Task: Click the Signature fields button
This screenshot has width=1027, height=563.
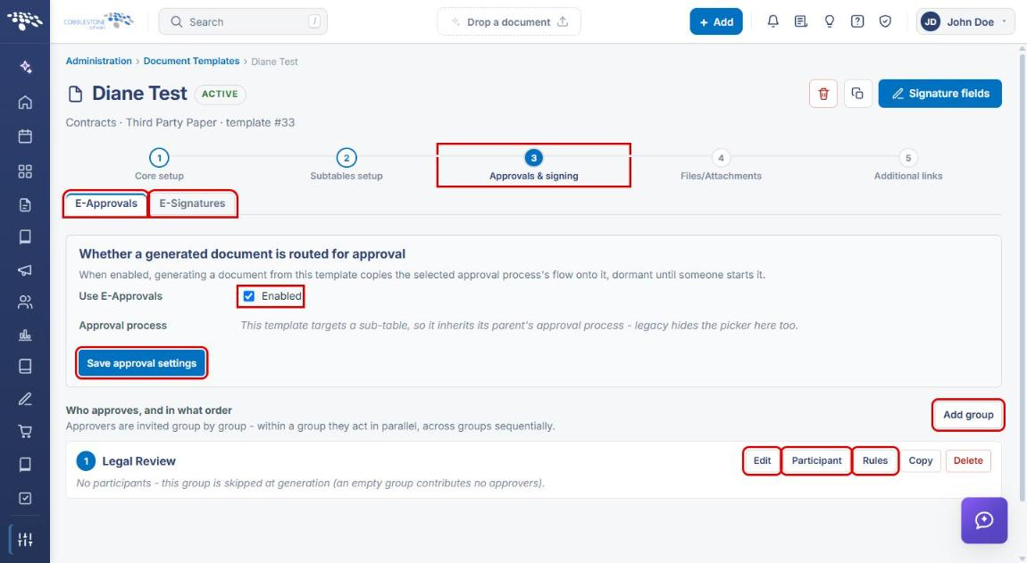Action: coord(939,94)
